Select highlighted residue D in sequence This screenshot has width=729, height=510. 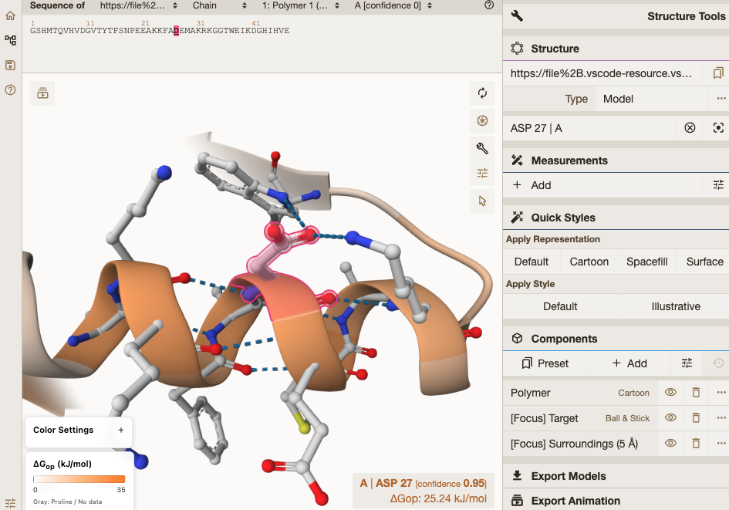(176, 31)
